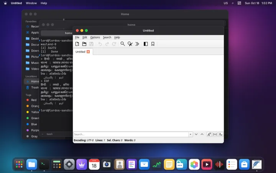The width and height of the screenshot is (276, 173).
Task: Close the Untitled tab with its red X
Action: 88,52
